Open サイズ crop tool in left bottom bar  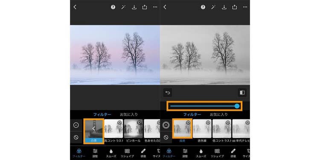[x=157, y=154]
